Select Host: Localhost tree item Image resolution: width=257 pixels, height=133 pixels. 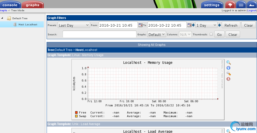[22, 25]
